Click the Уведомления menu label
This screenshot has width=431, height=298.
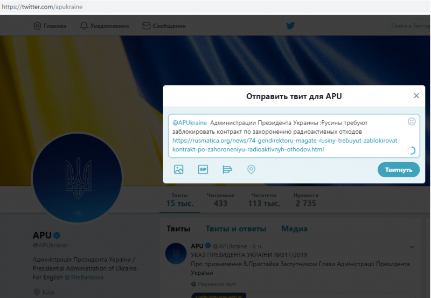point(109,26)
